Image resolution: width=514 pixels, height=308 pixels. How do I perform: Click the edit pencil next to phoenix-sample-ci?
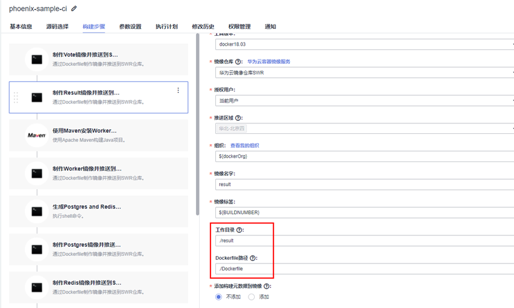[x=75, y=9]
